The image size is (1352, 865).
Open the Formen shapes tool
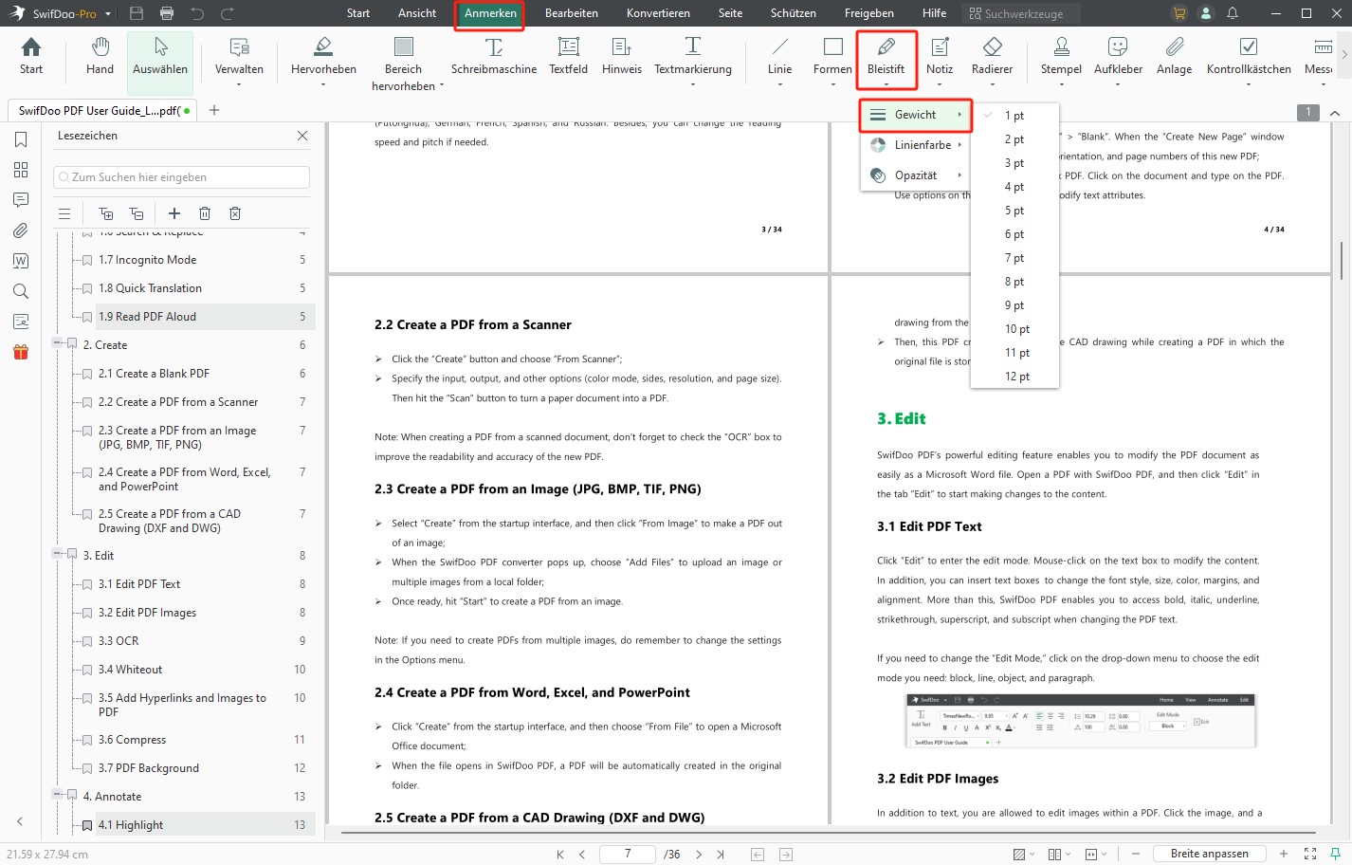(832, 62)
